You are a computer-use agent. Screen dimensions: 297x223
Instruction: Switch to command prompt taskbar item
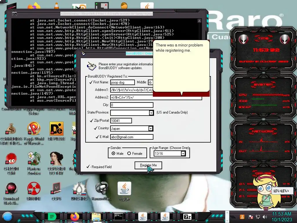119,217
